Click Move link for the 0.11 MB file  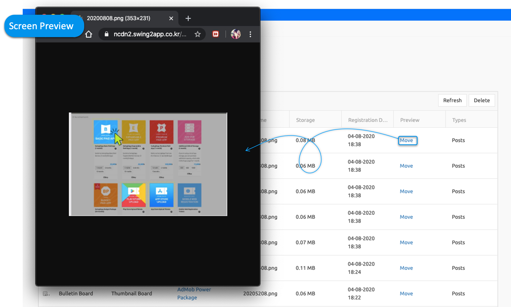pos(406,268)
